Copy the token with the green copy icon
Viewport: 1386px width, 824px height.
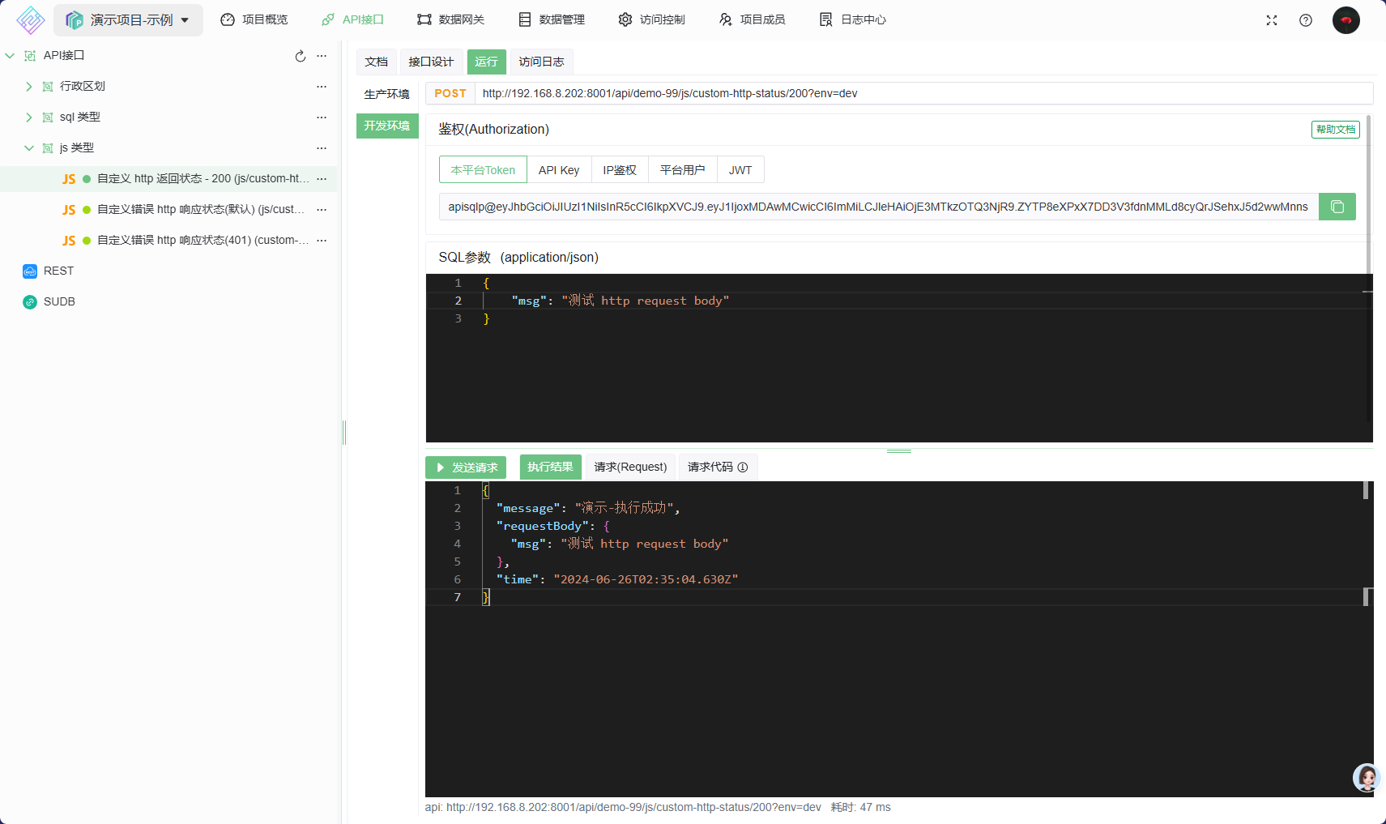click(x=1337, y=207)
